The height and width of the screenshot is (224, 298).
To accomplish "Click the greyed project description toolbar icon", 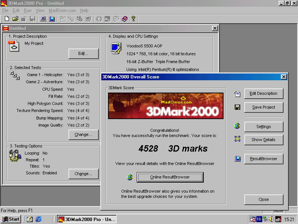I will click(x=63, y=19).
